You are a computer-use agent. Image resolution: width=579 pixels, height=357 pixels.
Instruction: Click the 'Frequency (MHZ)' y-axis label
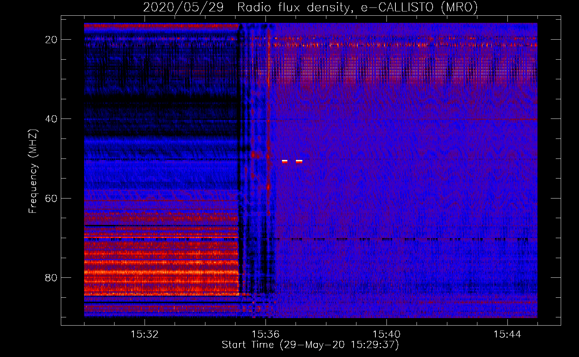(33, 171)
